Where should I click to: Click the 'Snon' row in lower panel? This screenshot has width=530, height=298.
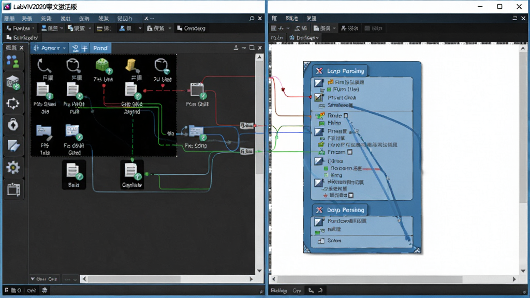334,241
